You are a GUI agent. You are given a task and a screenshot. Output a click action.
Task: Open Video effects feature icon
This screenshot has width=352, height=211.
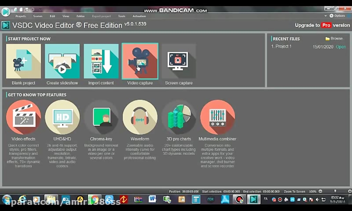coord(23,117)
